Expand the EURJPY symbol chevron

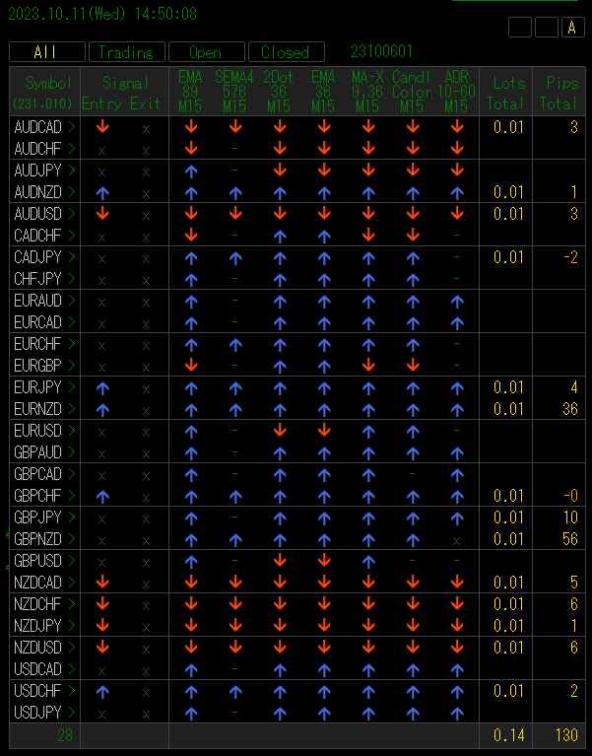tap(72, 387)
